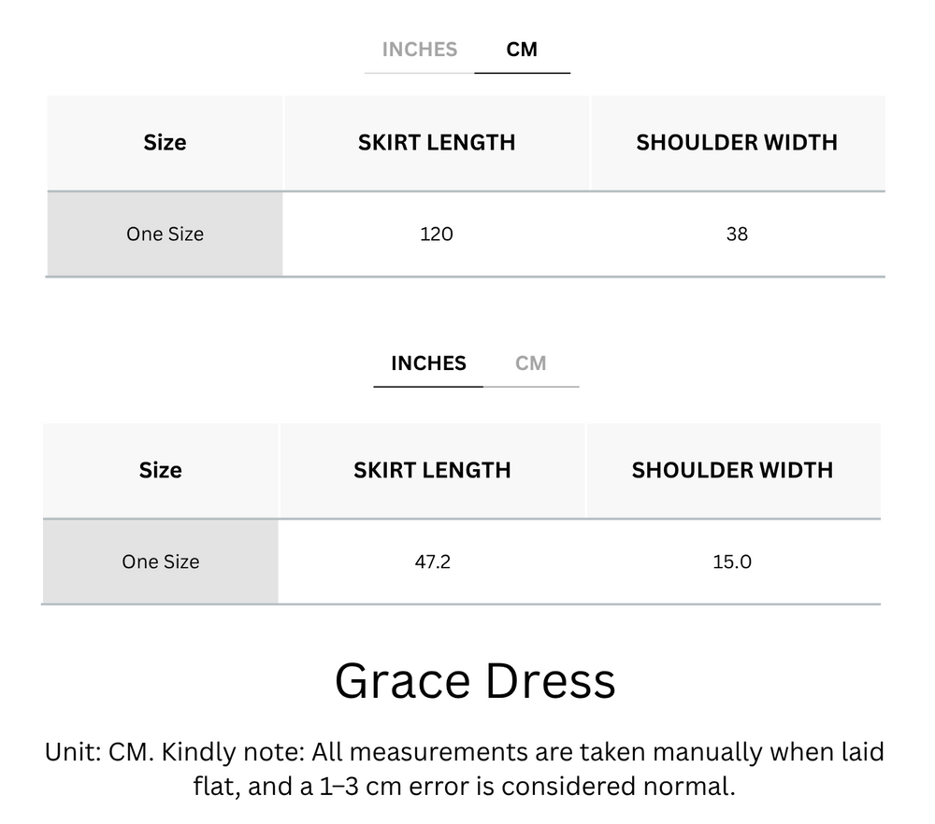Select the INCHES tab in the lower table
The height and width of the screenshot is (824, 935).
tap(428, 363)
